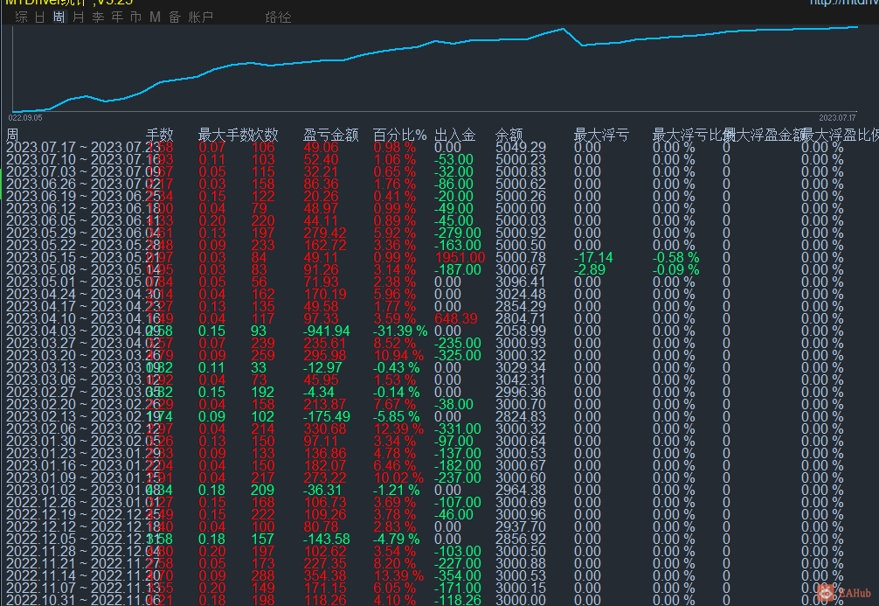Click the M tab

coord(155,17)
